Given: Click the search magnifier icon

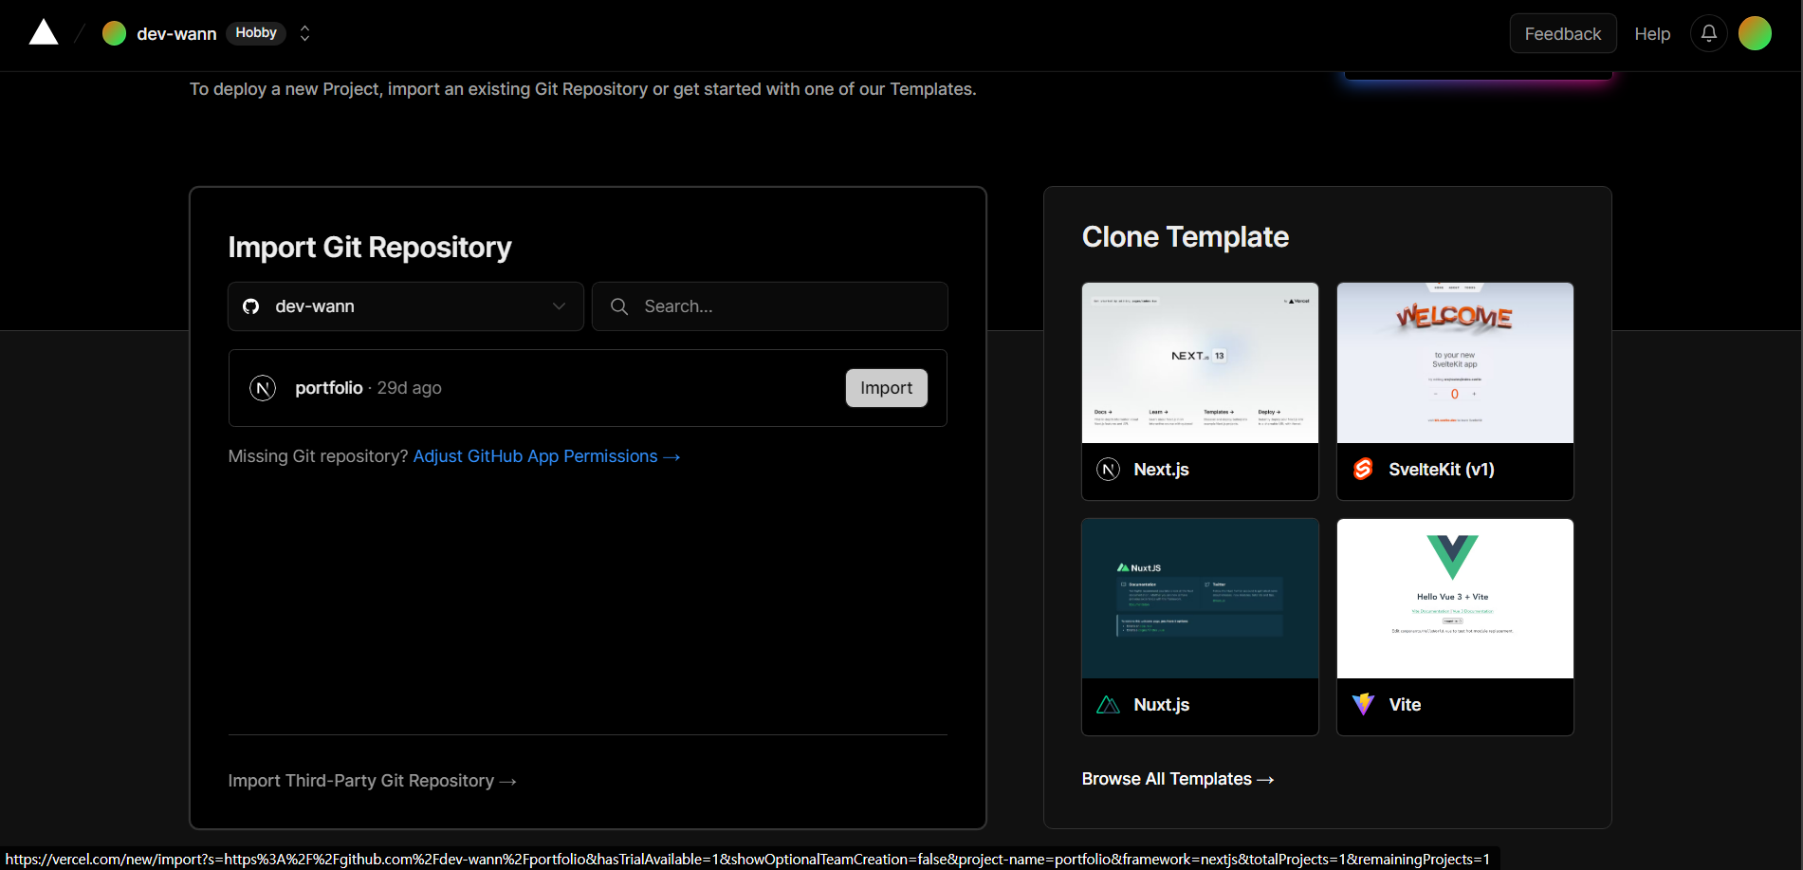Looking at the screenshot, I should [x=619, y=306].
